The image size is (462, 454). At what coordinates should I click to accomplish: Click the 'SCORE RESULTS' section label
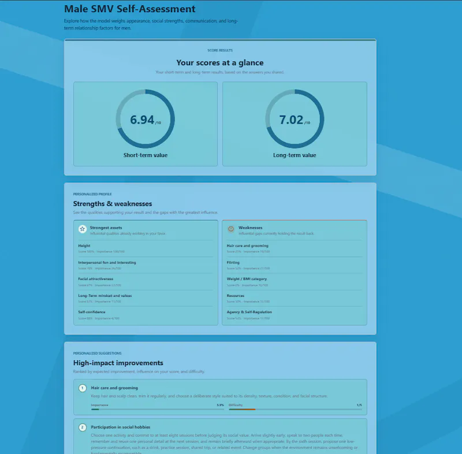[x=220, y=50]
